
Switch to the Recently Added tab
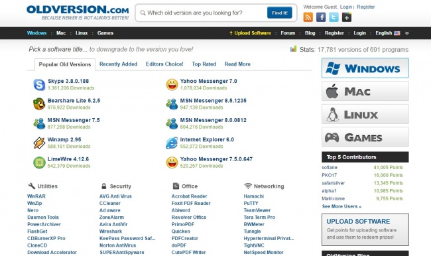point(118,64)
